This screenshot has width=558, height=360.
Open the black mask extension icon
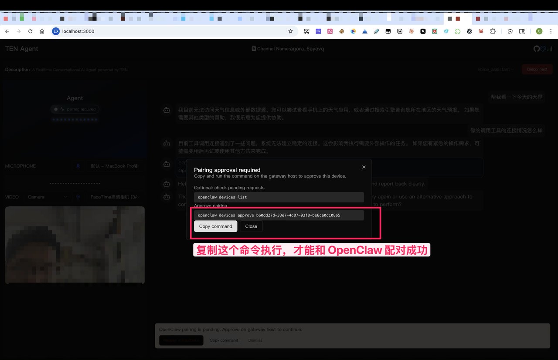[388, 31]
